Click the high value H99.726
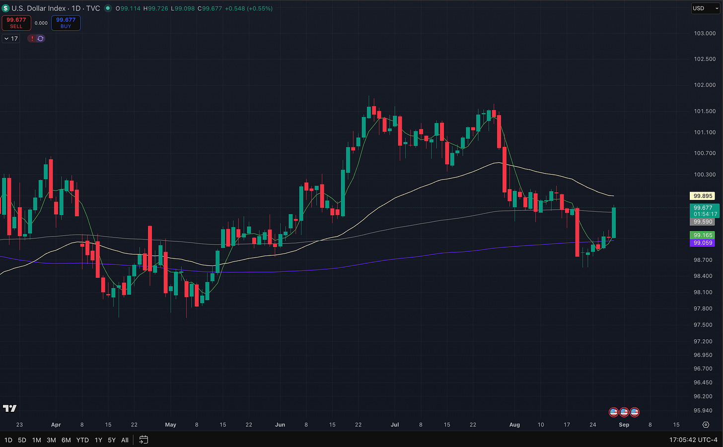The height and width of the screenshot is (447, 723). (x=156, y=8)
